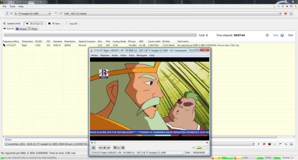Switch to the RF Scan tab
This screenshot has width=298, height=160.
(x=54, y=24)
